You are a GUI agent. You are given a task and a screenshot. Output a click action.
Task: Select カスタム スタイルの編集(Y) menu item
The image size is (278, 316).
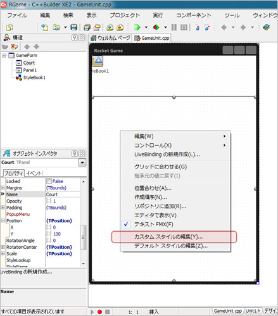point(168,237)
